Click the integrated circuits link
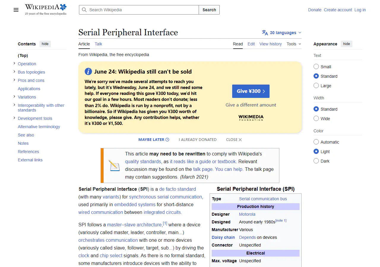The height and width of the screenshot is (267, 380). [162, 212]
